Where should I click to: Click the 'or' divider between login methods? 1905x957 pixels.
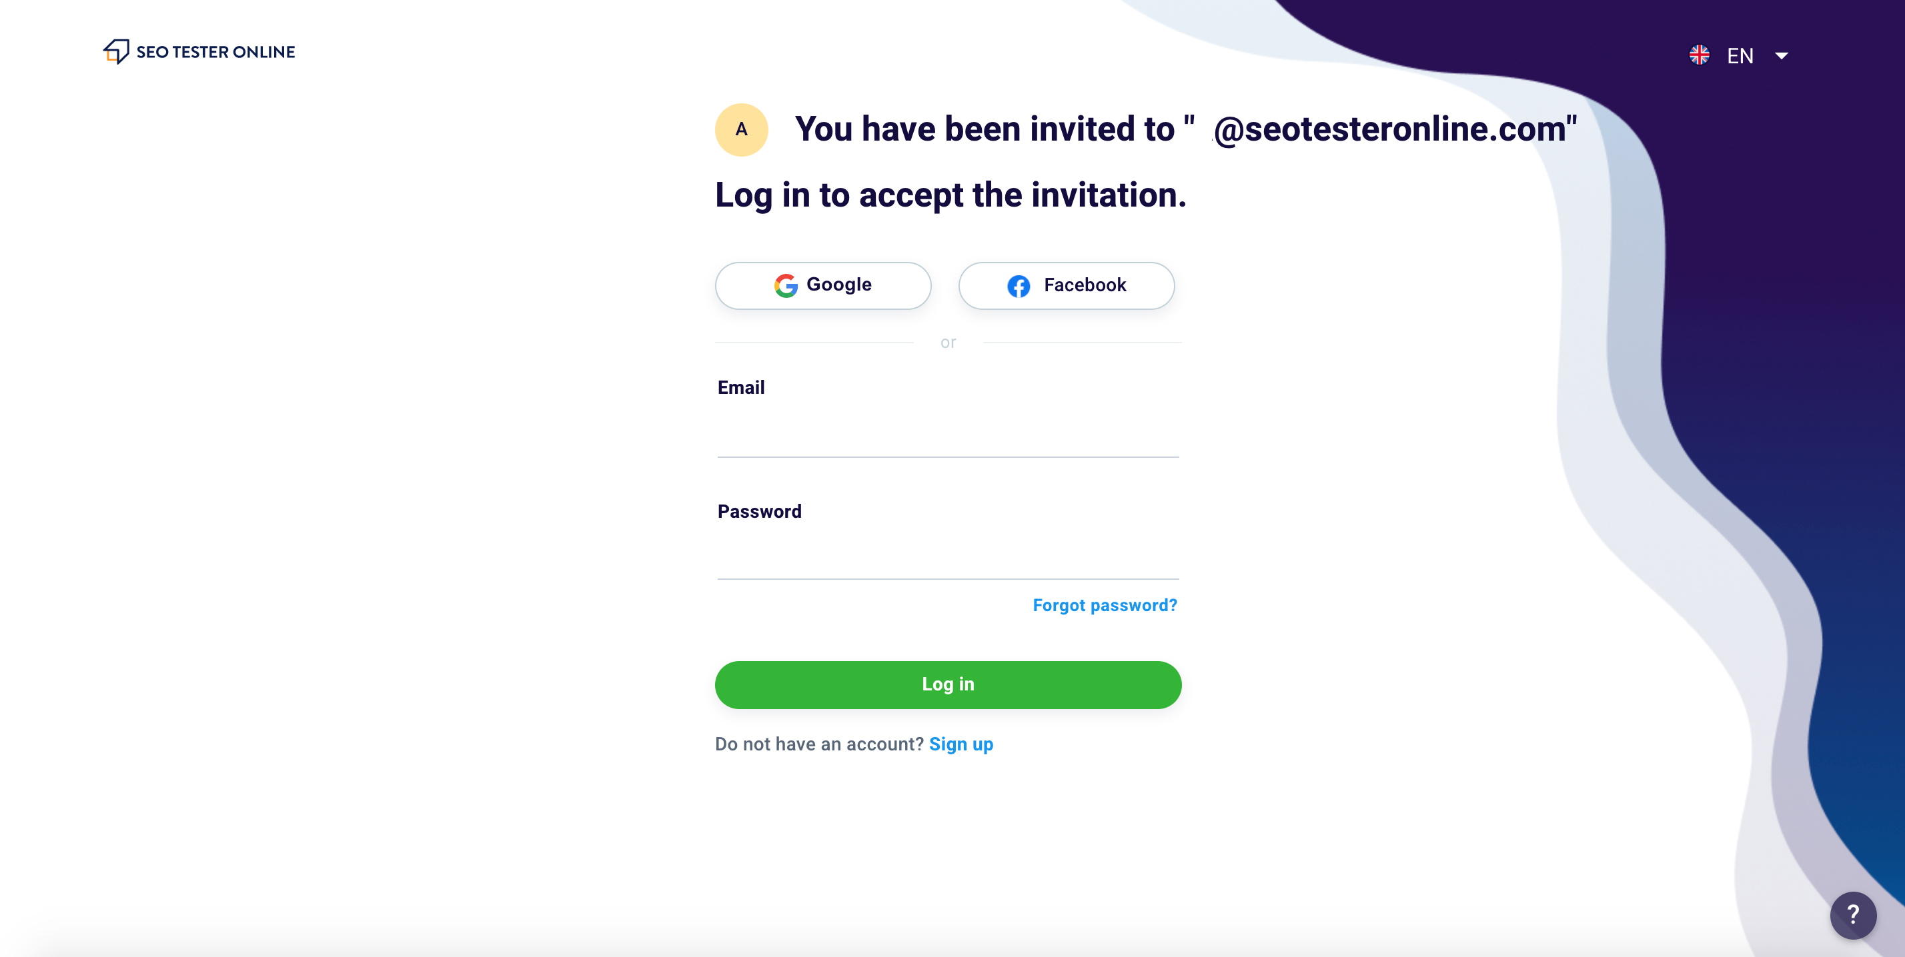point(948,341)
